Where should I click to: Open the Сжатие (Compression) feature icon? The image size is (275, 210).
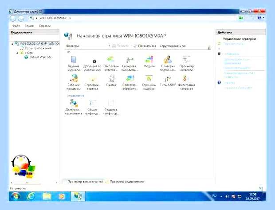click(111, 80)
